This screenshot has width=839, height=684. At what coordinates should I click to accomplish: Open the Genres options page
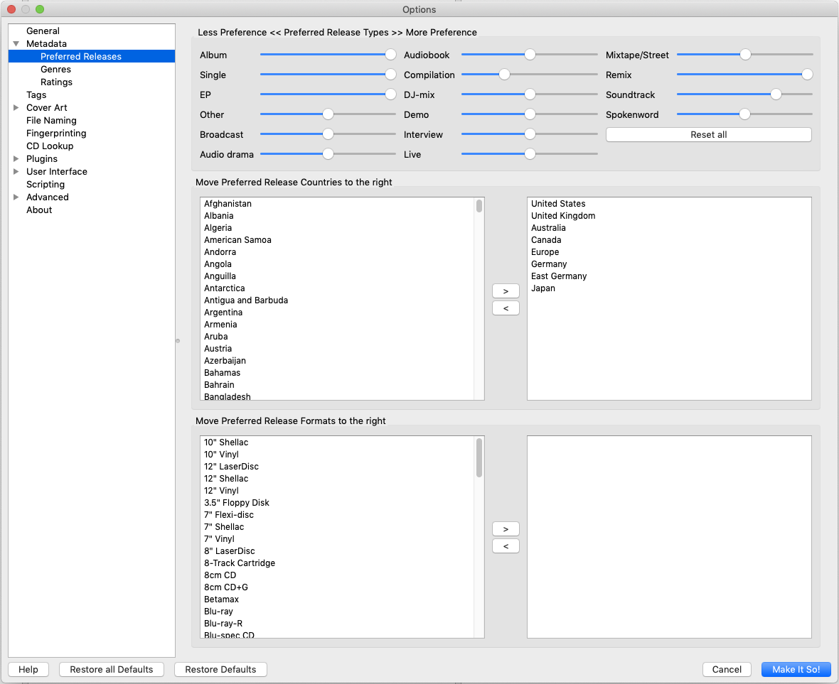tap(55, 70)
